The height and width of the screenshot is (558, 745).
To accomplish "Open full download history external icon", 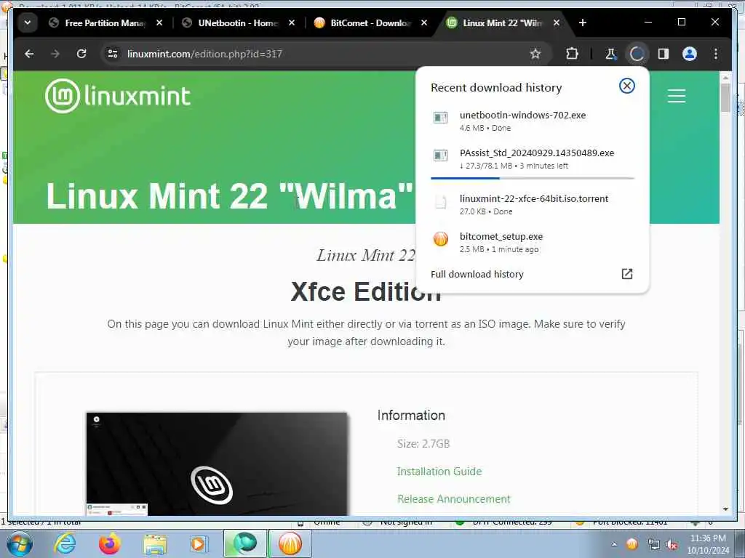I will pyautogui.click(x=626, y=274).
